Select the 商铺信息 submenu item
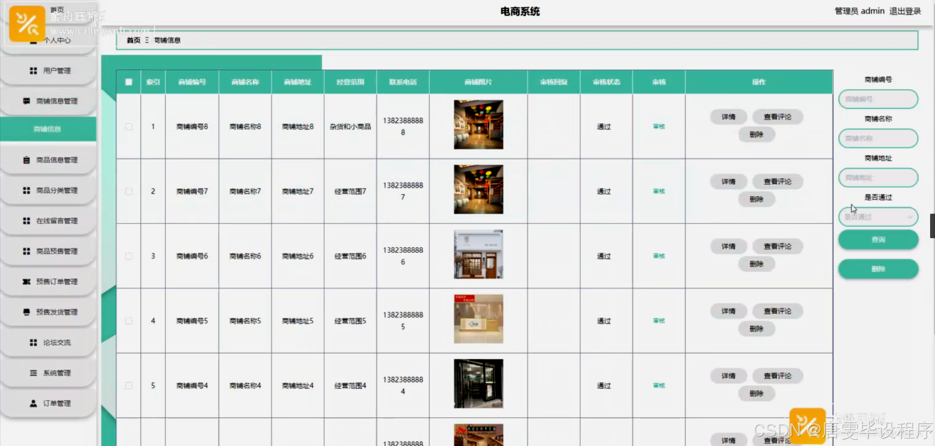935x446 pixels. pos(48,129)
